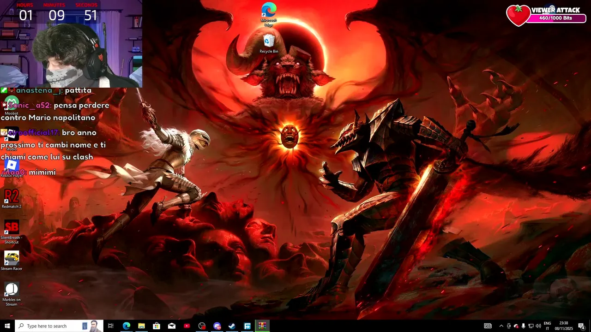This screenshot has height=332, width=591.
Task: Open the OneDrive tray icon
Action: pos(516,326)
